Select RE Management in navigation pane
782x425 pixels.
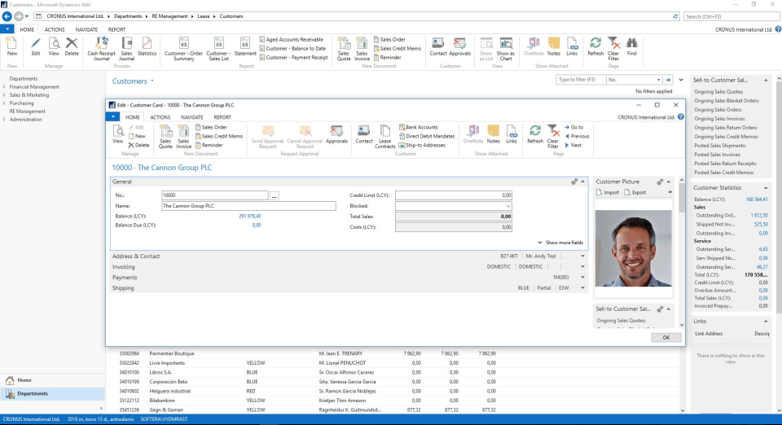pos(28,111)
